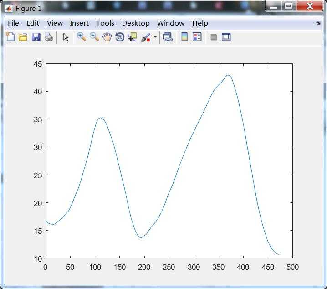Open the Insert menu
The width and height of the screenshot is (327, 289).
pyautogui.click(x=79, y=23)
